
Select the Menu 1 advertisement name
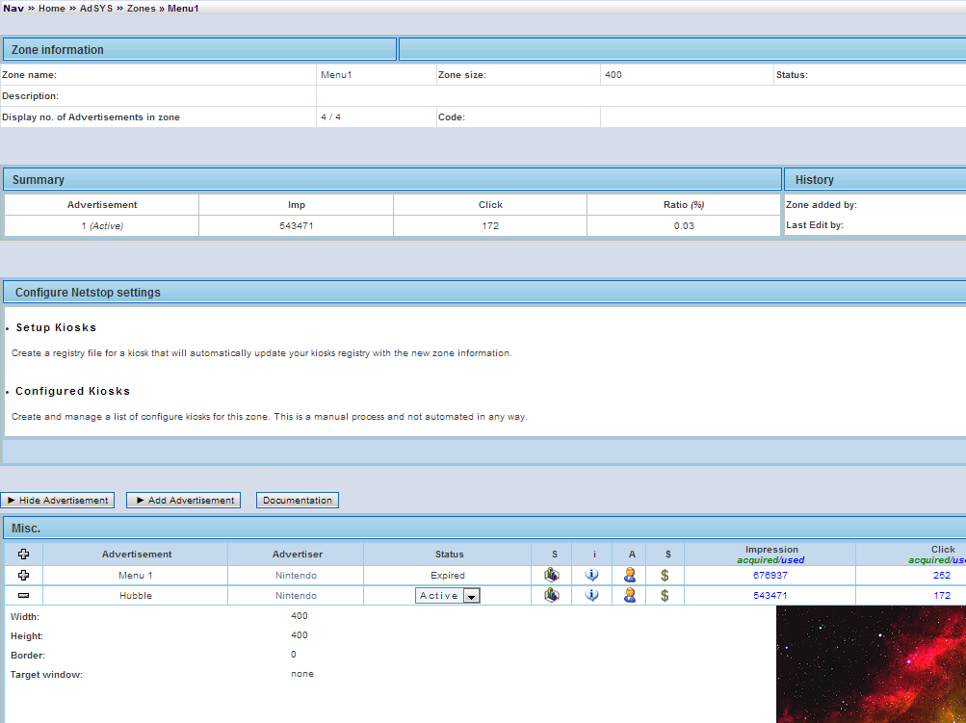(x=136, y=575)
